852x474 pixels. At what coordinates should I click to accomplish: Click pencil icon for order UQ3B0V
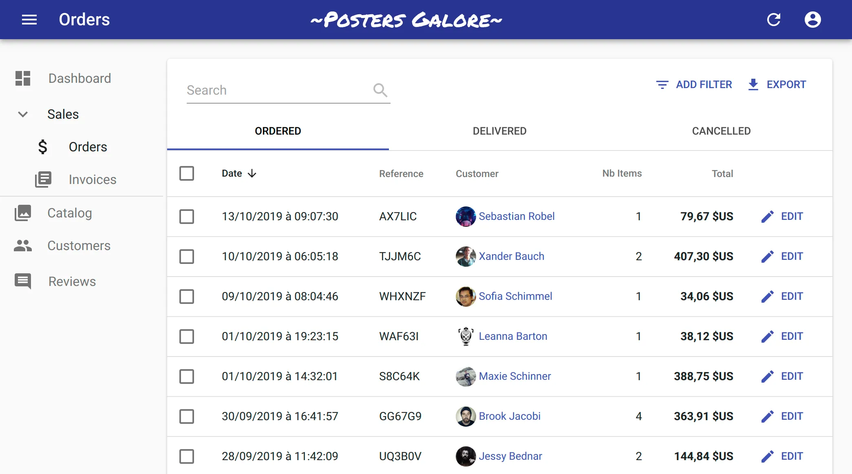coord(768,456)
